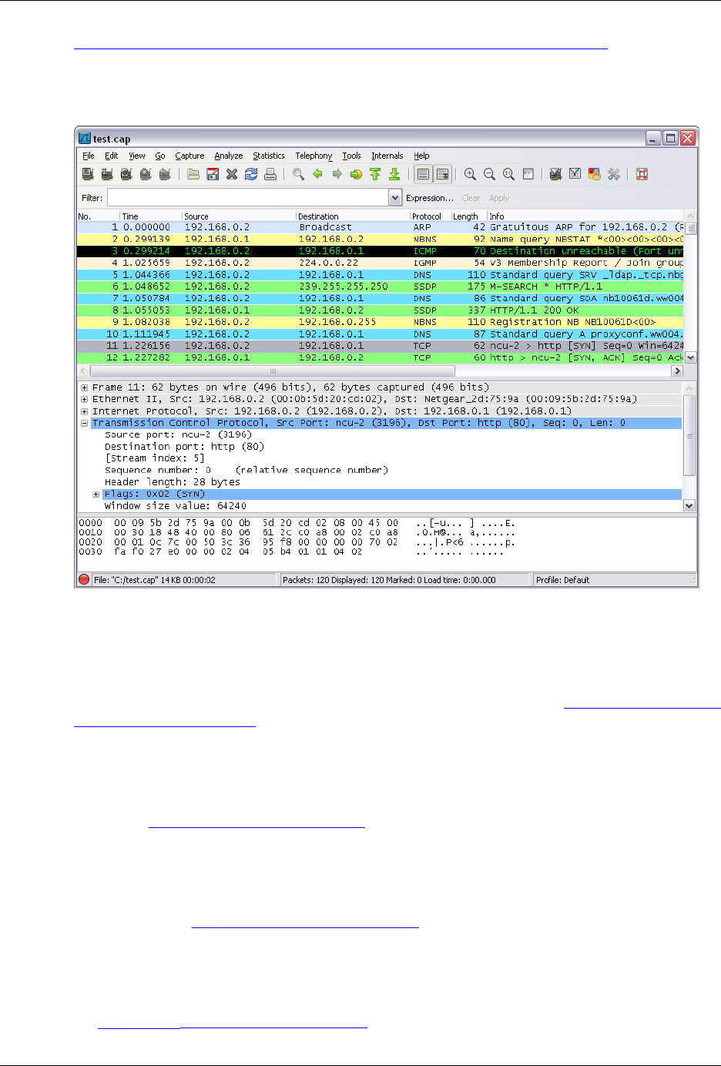The width and height of the screenshot is (721, 1066).
Task: Collapse Transmission Control Protocol node
Action: pyautogui.click(x=84, y=423)
